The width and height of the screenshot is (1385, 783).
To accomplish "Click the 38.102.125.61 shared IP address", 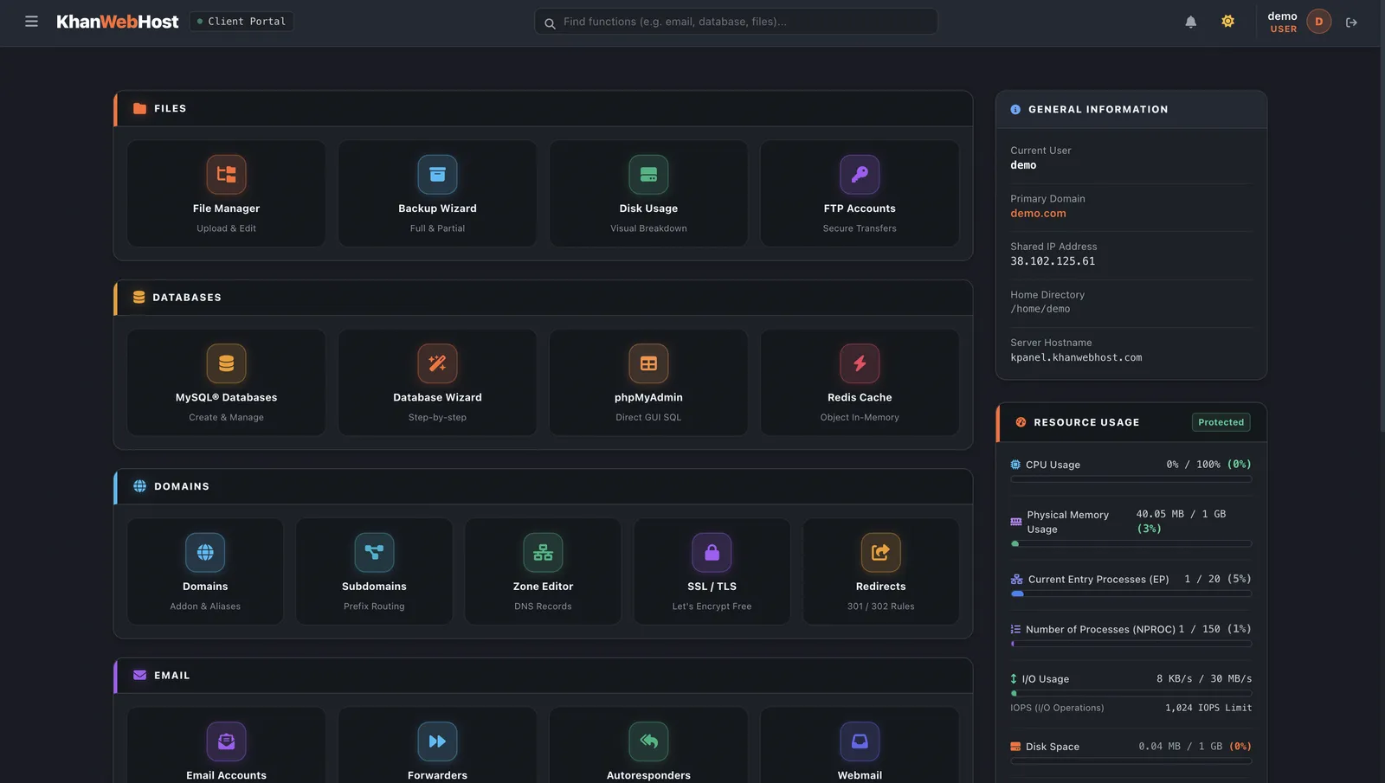I will point(1053,261).
